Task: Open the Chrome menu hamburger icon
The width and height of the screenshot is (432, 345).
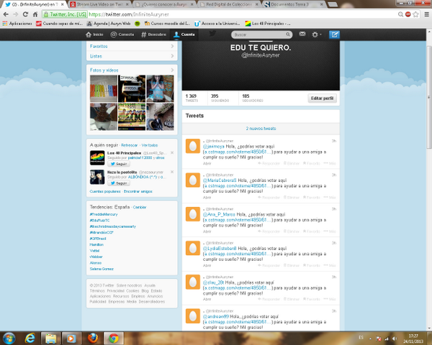Action: 426,14
